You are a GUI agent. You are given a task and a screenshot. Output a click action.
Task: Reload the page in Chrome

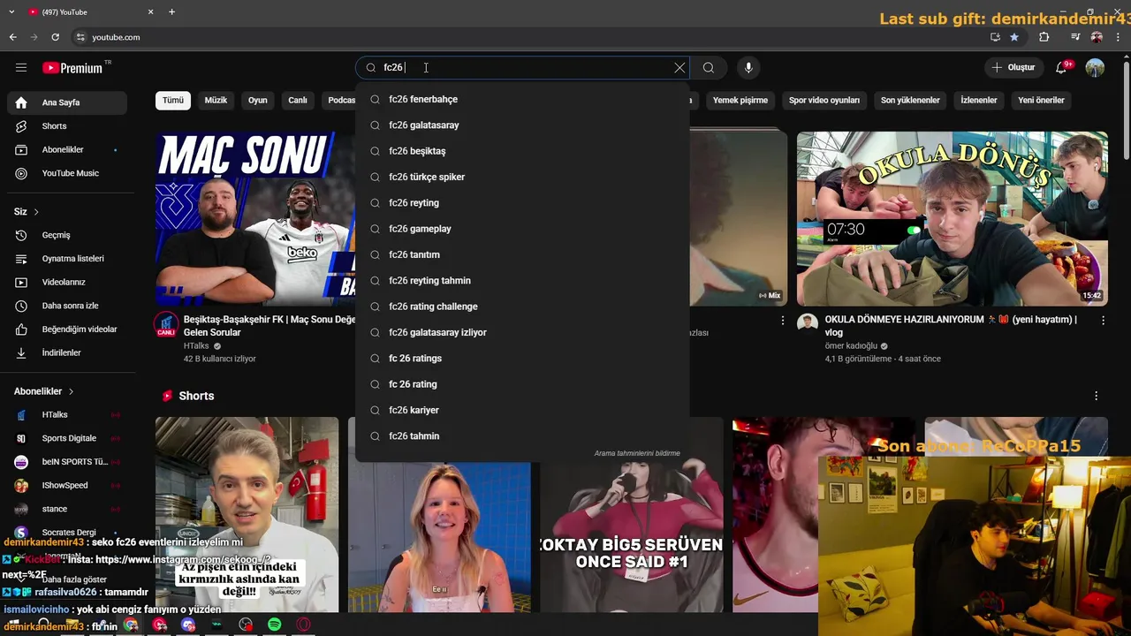click(x=55, y=37)
